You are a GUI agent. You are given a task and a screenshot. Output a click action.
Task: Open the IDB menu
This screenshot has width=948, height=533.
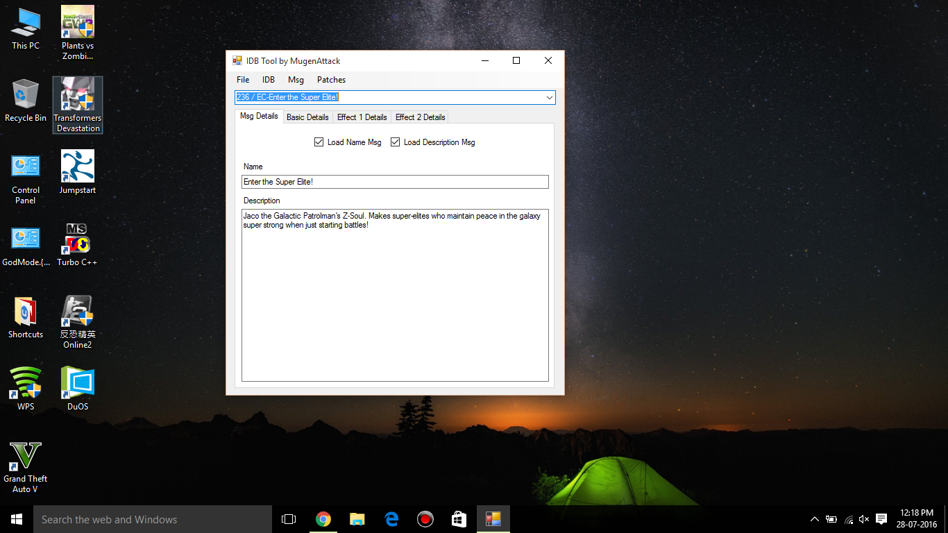click(269, 80)
